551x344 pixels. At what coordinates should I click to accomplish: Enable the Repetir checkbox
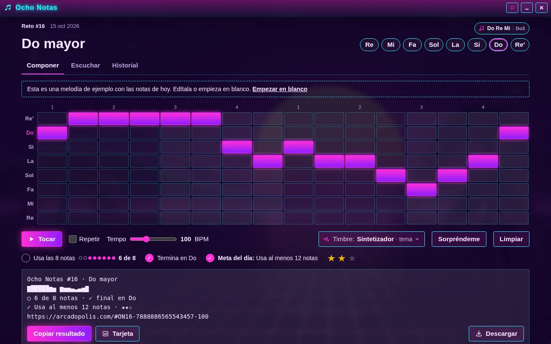pyautogui.click(x=73, y=239)
